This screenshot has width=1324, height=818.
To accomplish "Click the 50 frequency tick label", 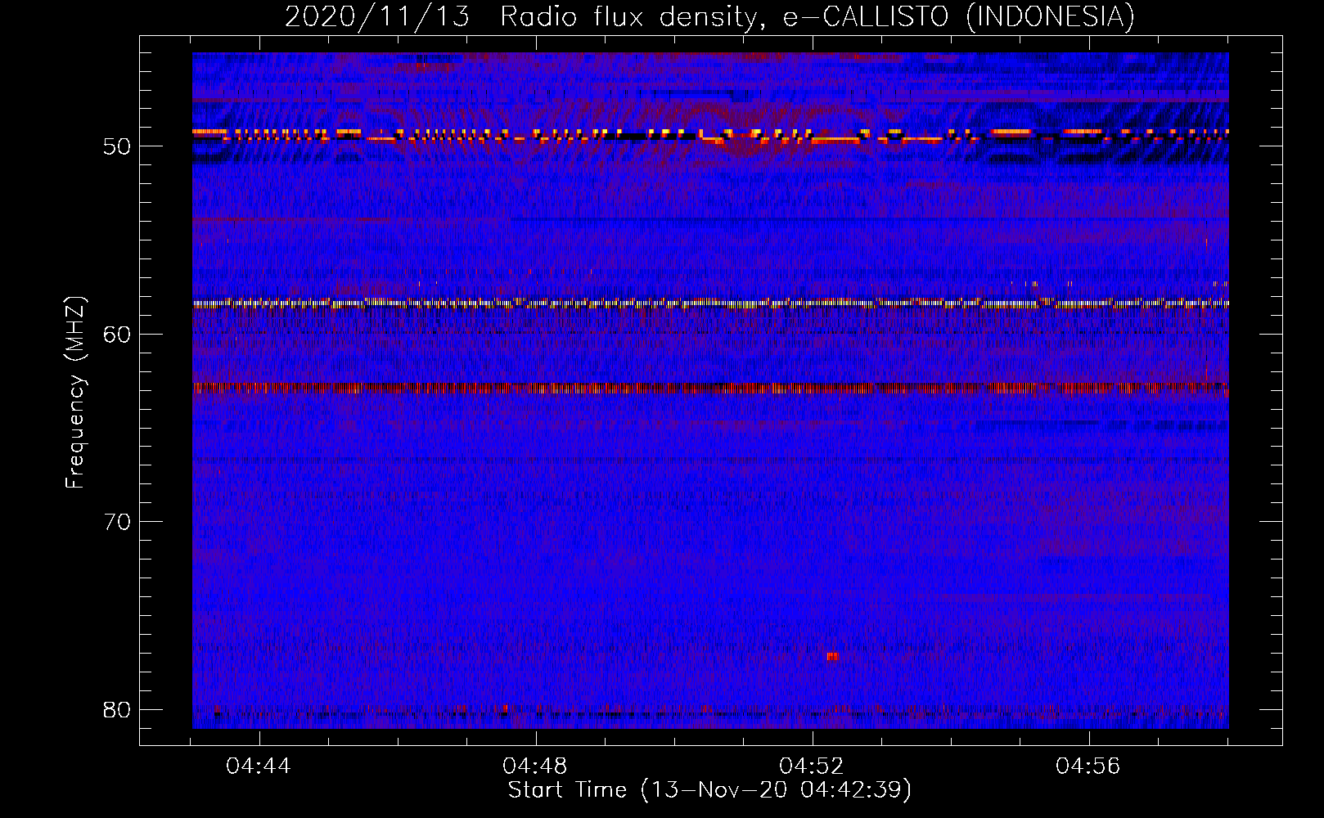I will 117,146.
